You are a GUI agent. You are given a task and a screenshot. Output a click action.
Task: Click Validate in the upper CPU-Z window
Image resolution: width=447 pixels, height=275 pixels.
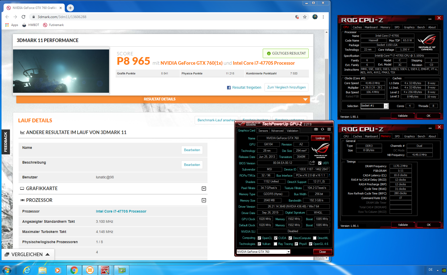coord(403,116)
